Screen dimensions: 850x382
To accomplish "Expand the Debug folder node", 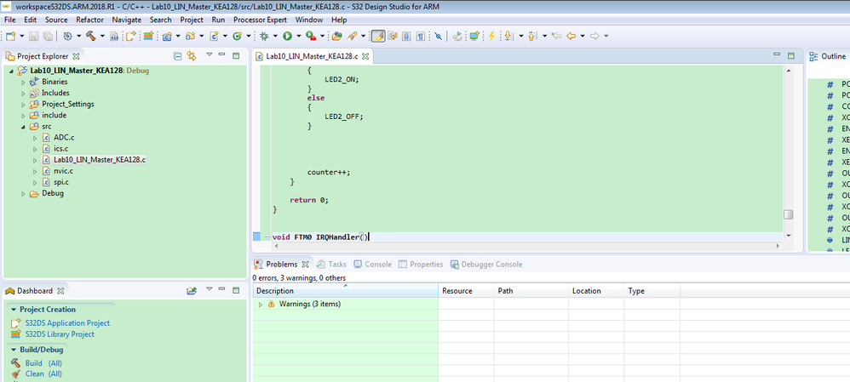I will (23, 193).
